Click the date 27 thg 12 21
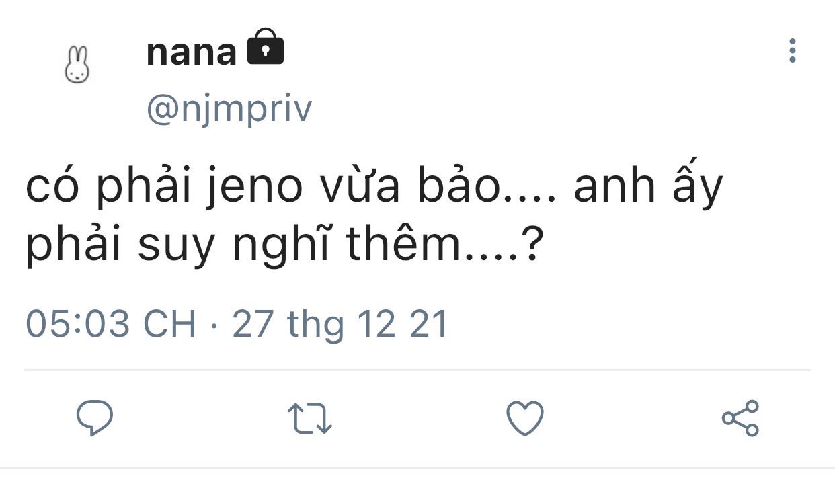835x480 pixels. tap(340, 324)
